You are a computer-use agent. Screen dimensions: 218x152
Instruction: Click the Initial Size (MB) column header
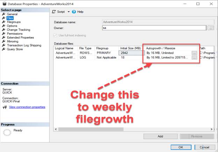click(x=131, y=48)
